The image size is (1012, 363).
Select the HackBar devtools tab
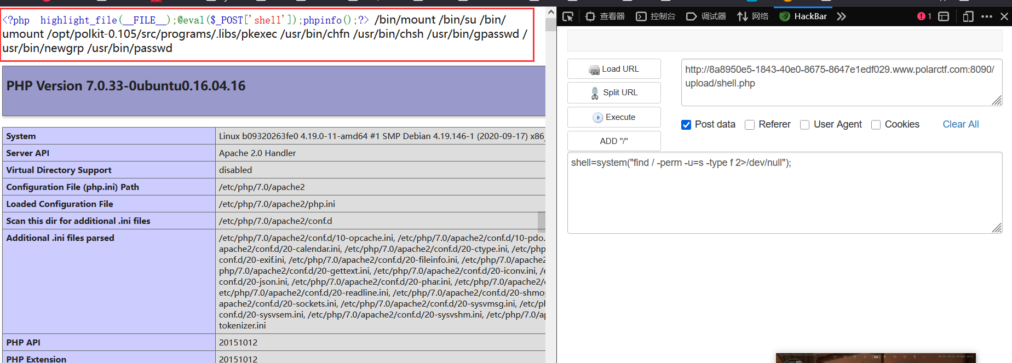point(803,16)
